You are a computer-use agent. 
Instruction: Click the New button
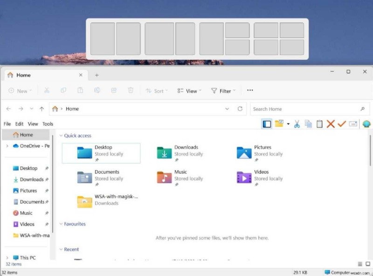pos(20,91)
